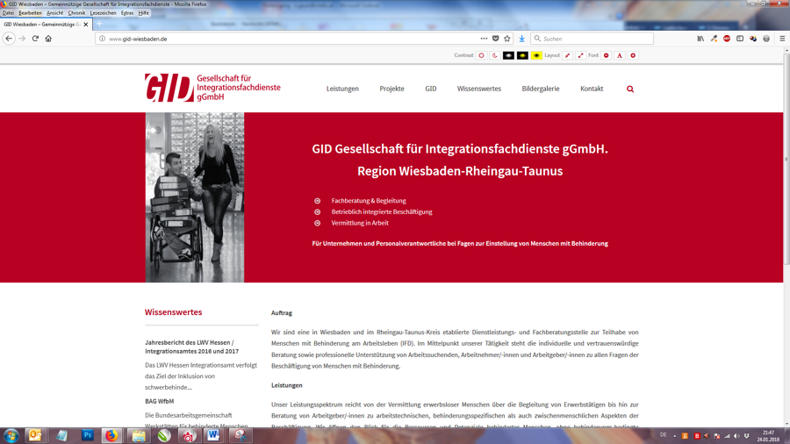Select black and yellow contrast eye
Image resolution: width=790 pixels, height=444 pixels.
coord(522,55)
